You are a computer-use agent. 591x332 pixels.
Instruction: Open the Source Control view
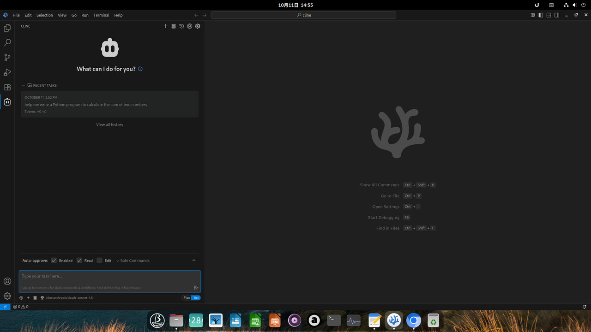(7, 58)
